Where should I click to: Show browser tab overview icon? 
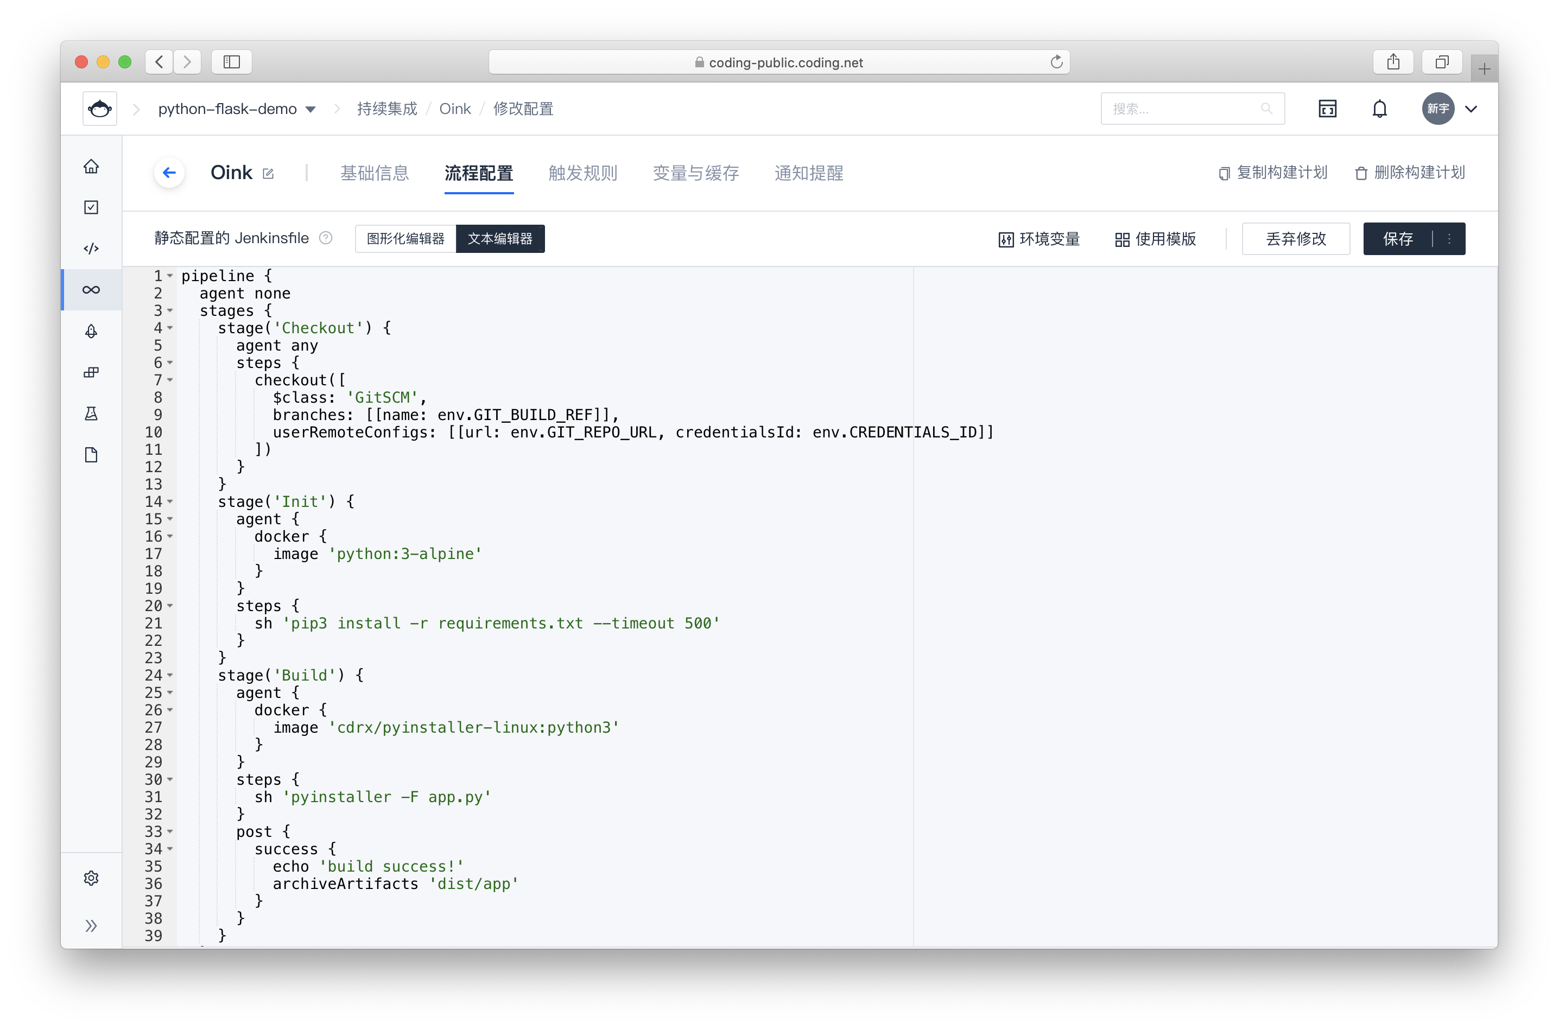click(1442, 62)
